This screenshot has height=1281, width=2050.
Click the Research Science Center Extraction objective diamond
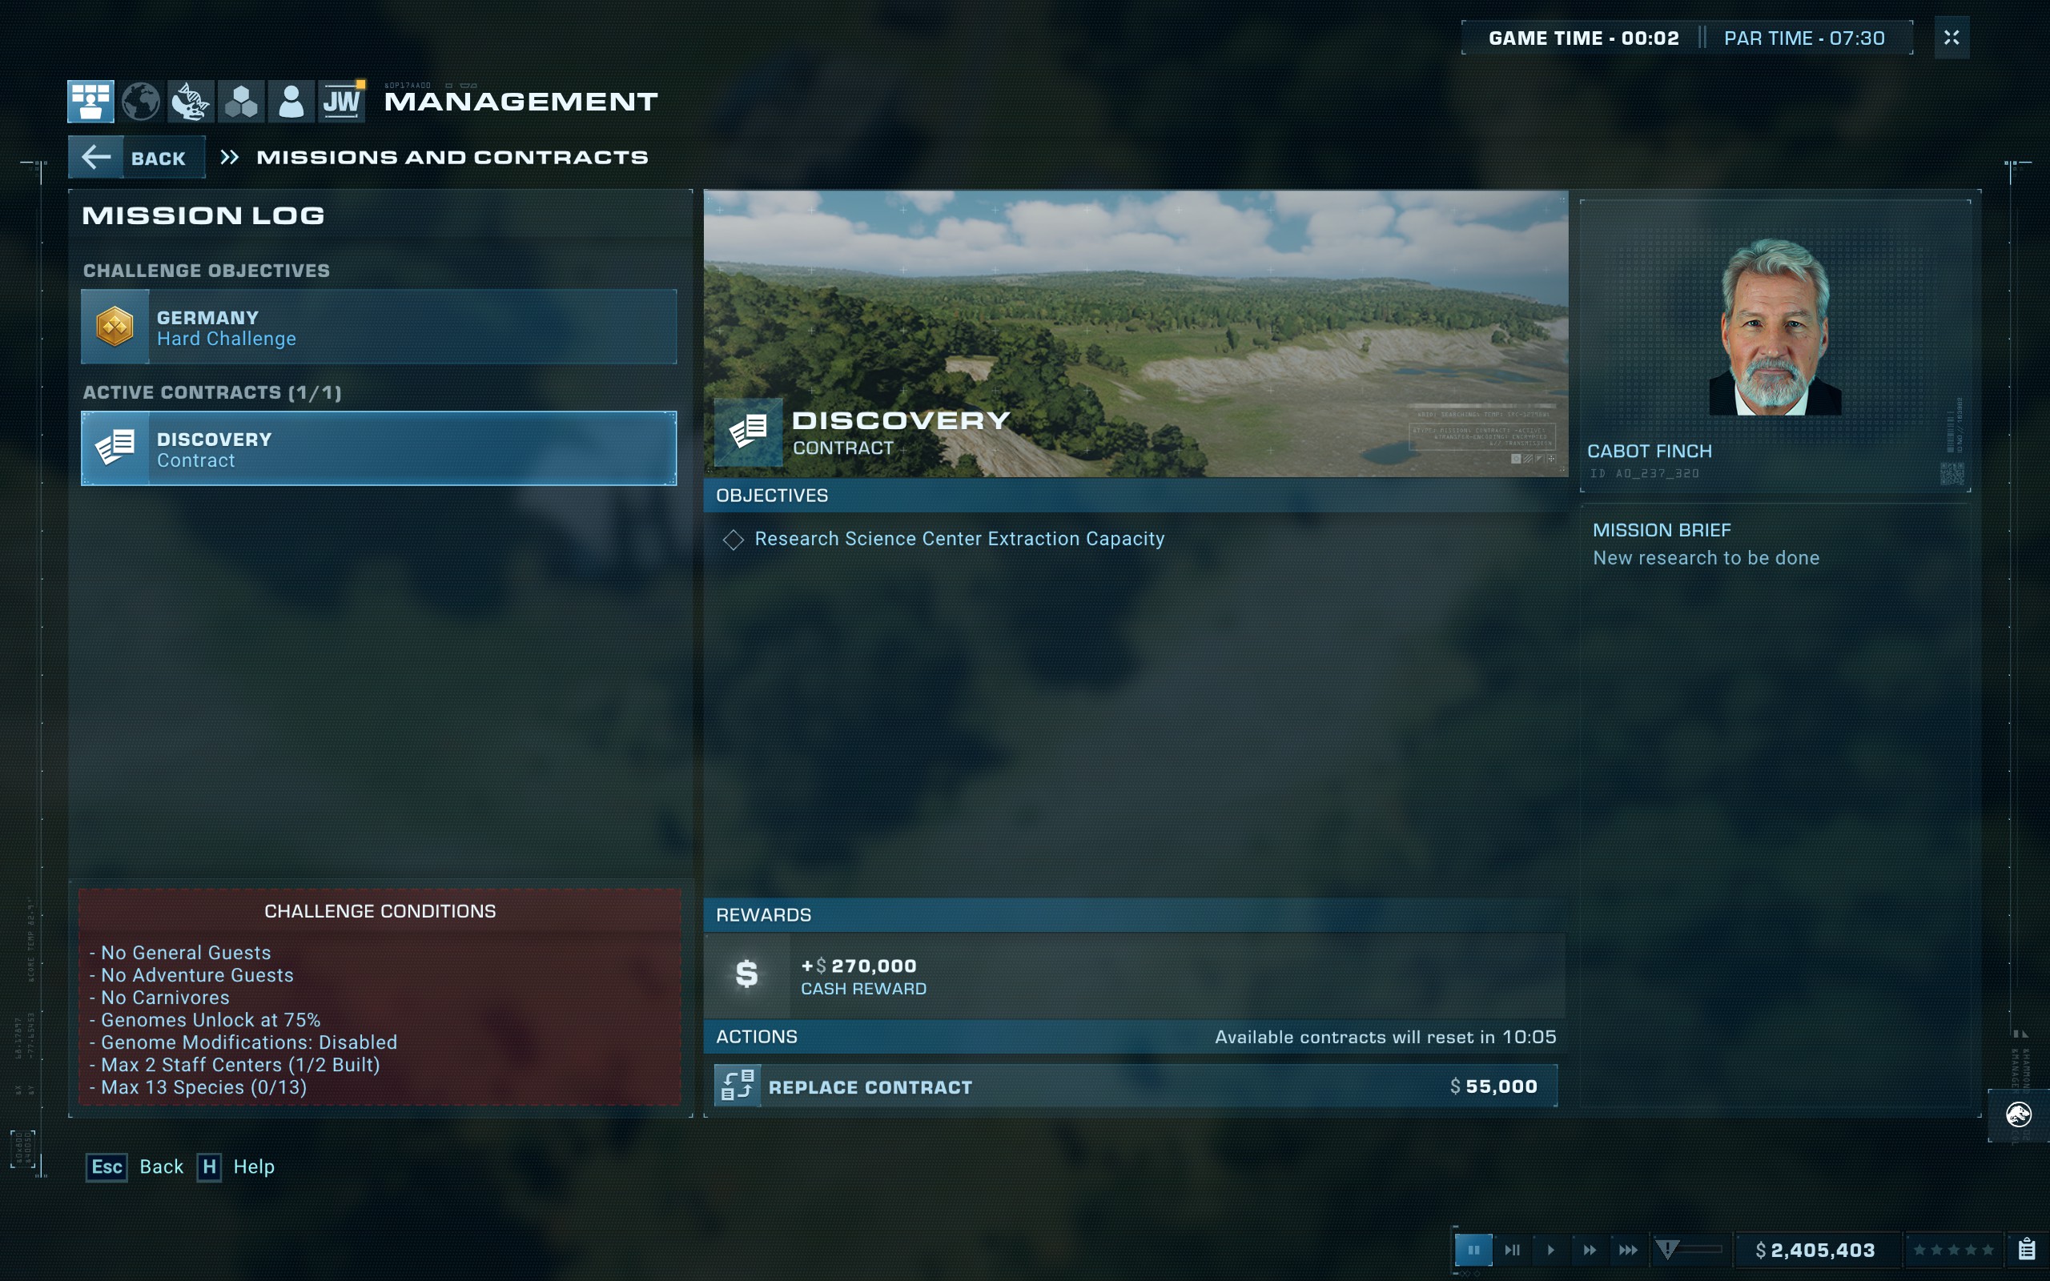tap(734, 540)
